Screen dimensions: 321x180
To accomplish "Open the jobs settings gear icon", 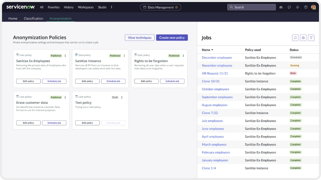I will [303, 38].
